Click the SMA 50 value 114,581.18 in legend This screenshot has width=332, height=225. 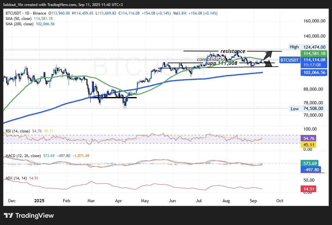[x=43, y=19]
